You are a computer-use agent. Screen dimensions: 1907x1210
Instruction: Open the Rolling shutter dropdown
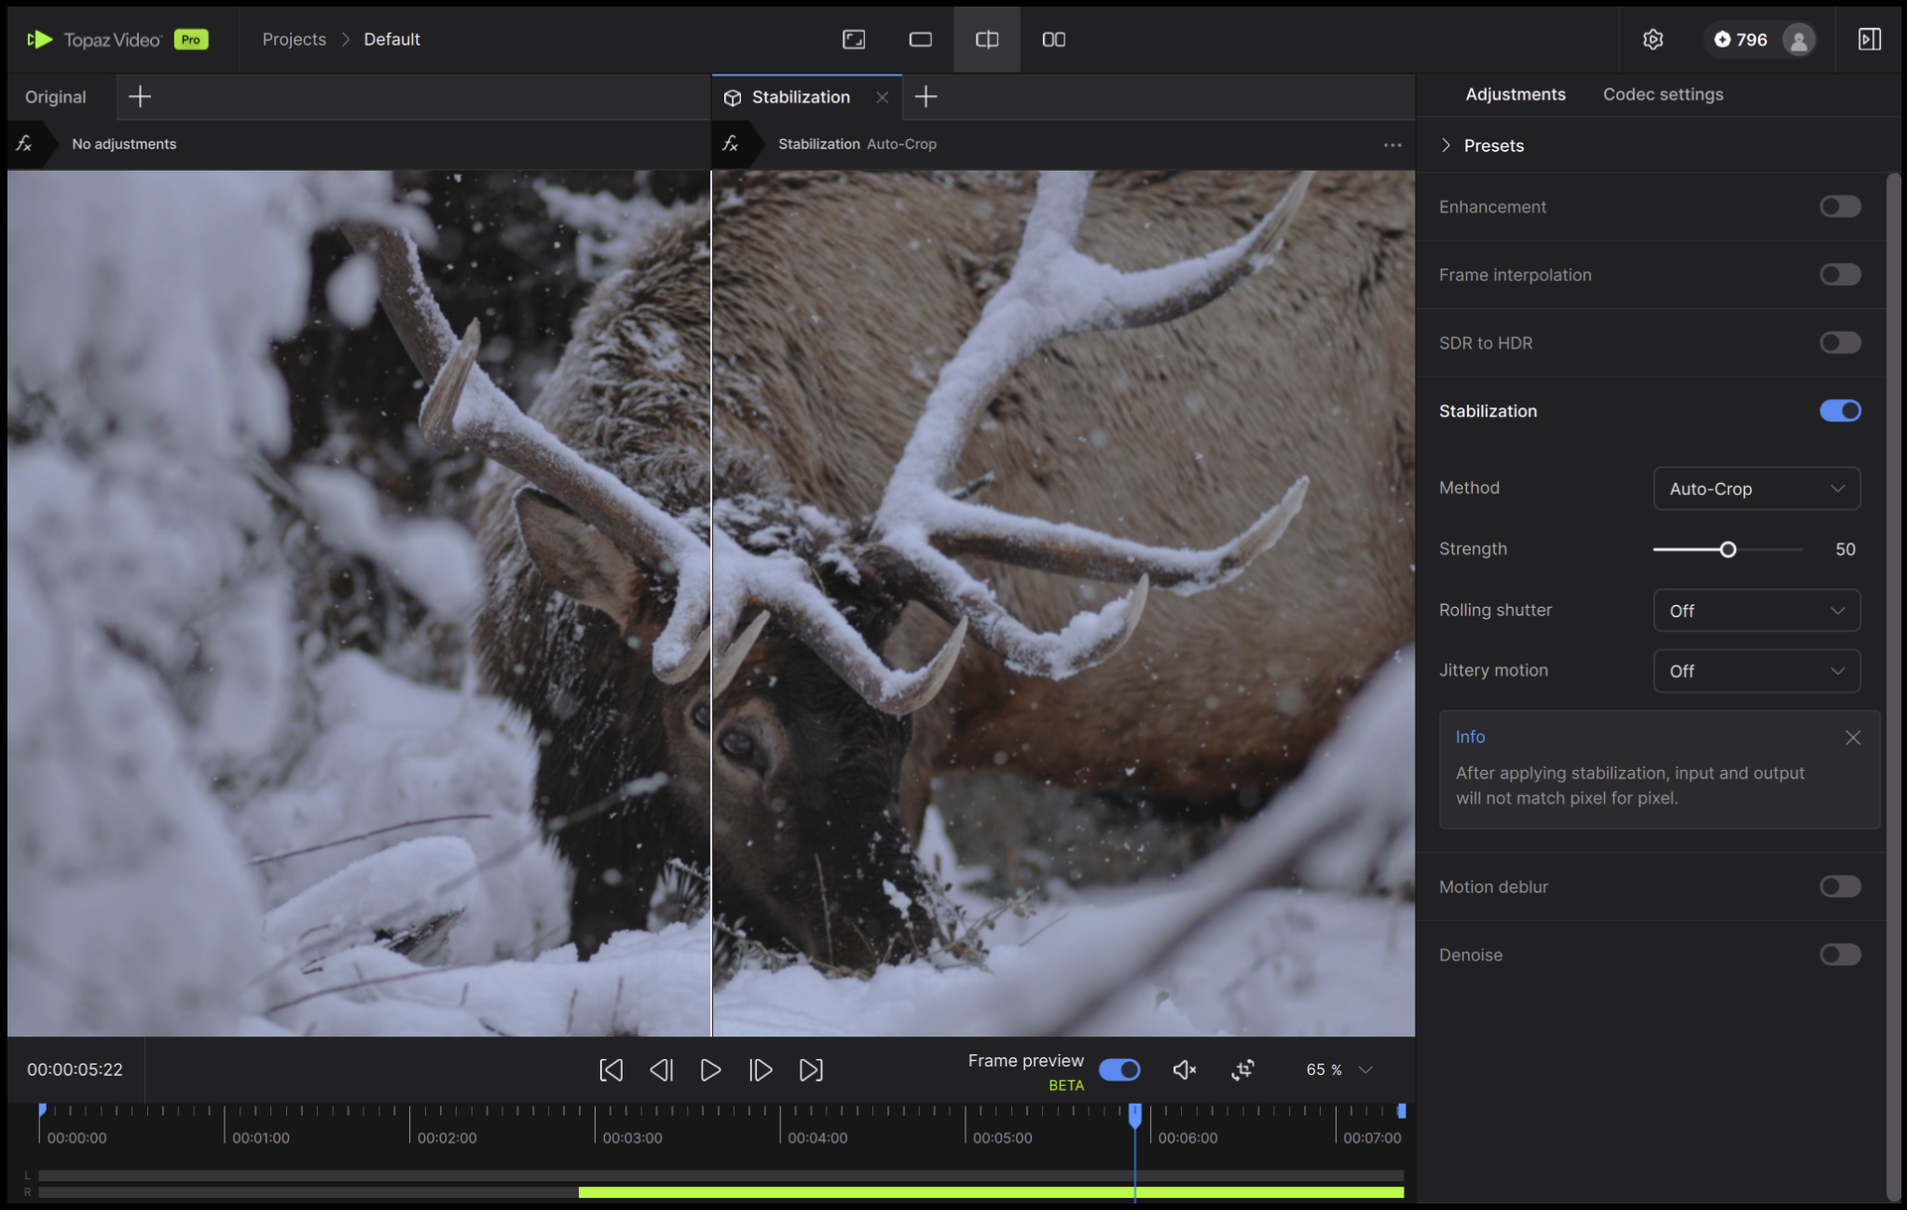1756,610
